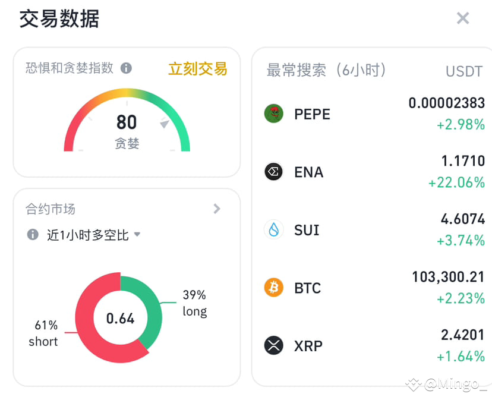
Task: Click the orange Bitcoin icon
Action: coord(273,288)
